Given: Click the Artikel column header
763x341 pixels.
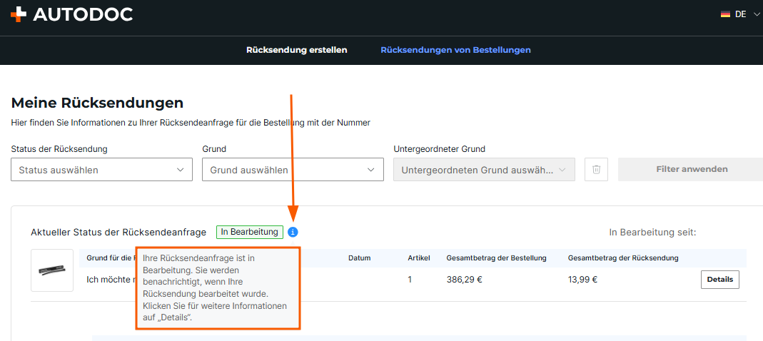Looking at the screenshot, I should (418, 258).
